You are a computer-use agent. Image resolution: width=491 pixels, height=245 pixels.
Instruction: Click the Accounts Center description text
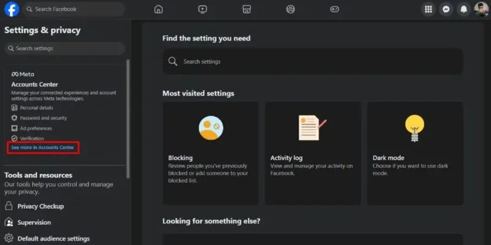coord(64,96)
